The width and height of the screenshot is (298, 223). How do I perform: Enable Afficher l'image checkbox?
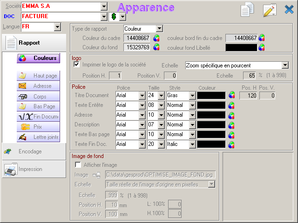click(x=78, y=165)
